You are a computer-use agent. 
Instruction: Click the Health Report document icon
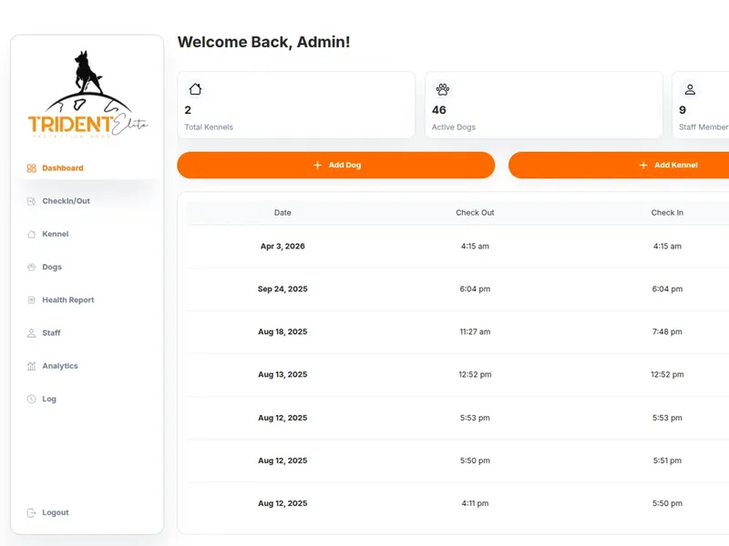[x=31, y=300]
